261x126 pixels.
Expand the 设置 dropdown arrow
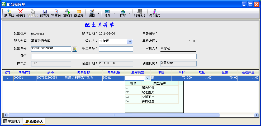tap(114, 13)
